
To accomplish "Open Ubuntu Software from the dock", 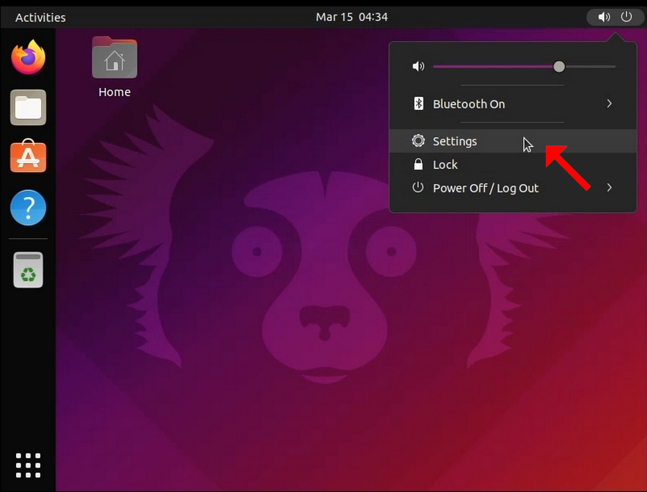I will [x=28, y=156].
